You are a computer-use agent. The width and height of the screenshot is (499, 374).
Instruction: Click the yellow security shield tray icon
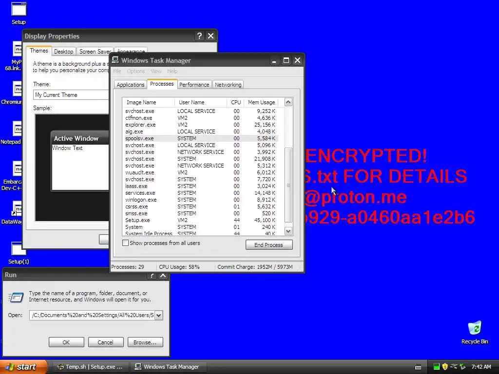[x=445, y=367]
